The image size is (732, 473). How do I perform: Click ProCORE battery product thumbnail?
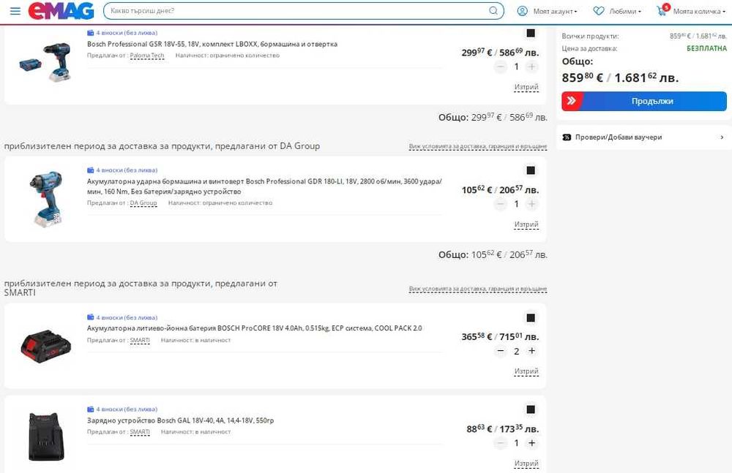click(45, 346)
